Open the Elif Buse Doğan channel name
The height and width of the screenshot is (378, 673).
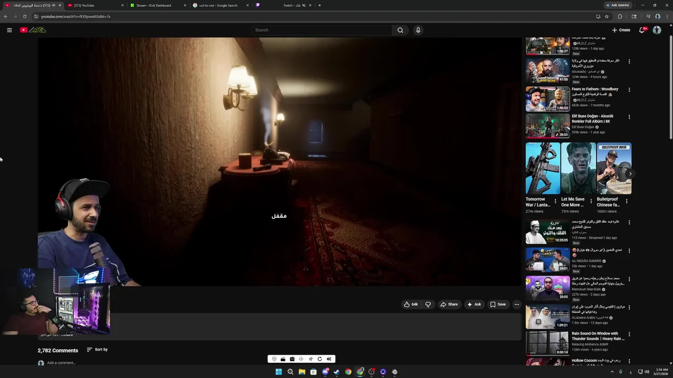point(583,127)
